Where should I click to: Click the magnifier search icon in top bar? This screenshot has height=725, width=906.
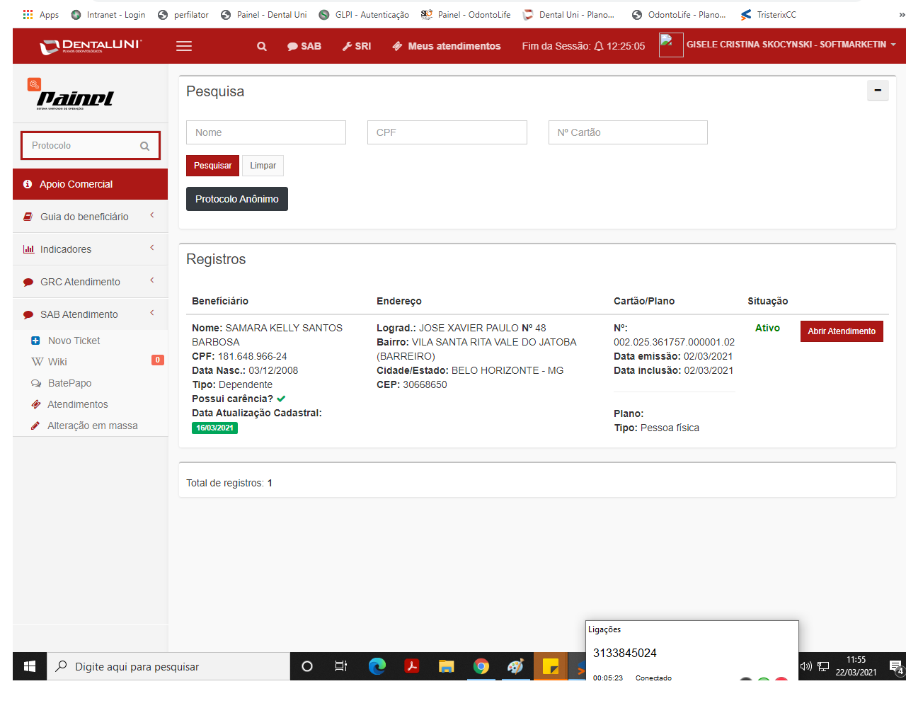(262, 46)
